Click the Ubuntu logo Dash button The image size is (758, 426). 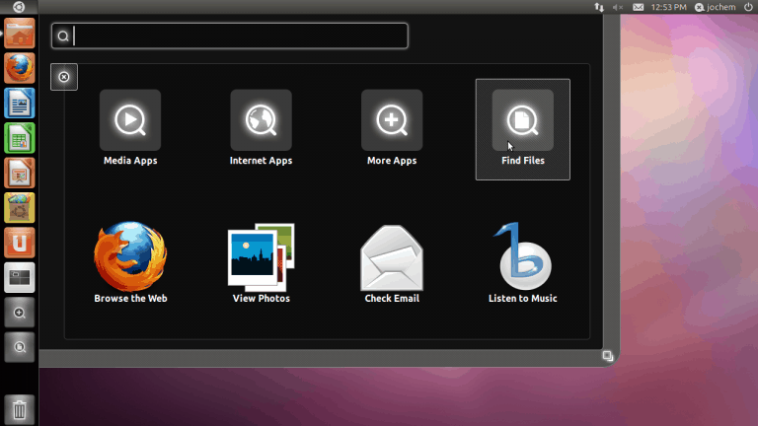[x=19, y=7]
